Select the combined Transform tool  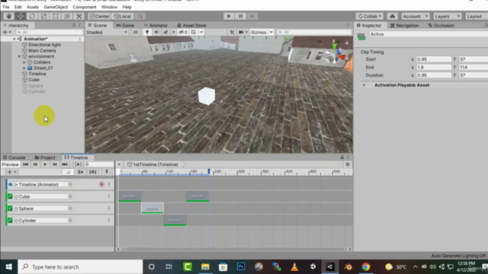67,16
